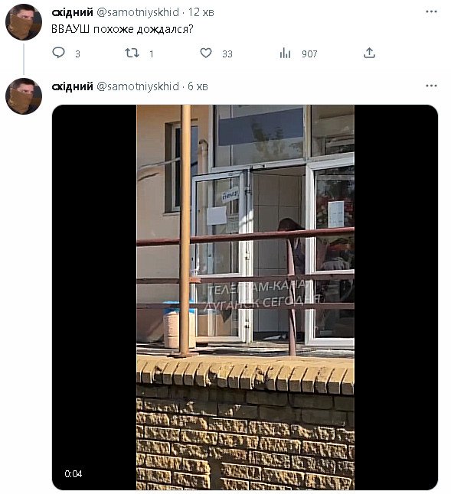Open the first tweet author's avatar
Image resolution: width=451 pixels, height=494 pixels.
24,22
